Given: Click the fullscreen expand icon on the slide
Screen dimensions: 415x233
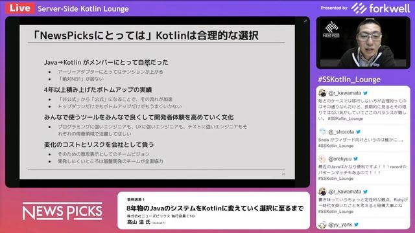Looking at the screenshot, I should tap(305, 21).
